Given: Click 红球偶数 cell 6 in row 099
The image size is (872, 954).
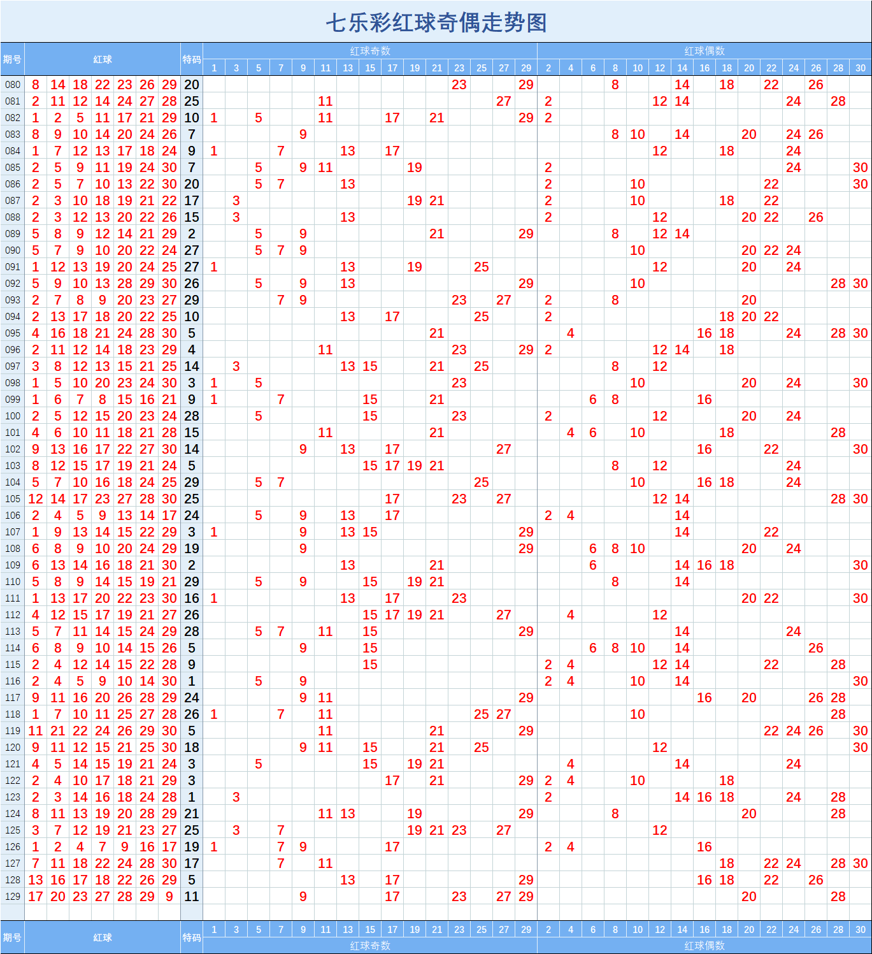Looking at the screenshot, I should [x=593, y=400].
